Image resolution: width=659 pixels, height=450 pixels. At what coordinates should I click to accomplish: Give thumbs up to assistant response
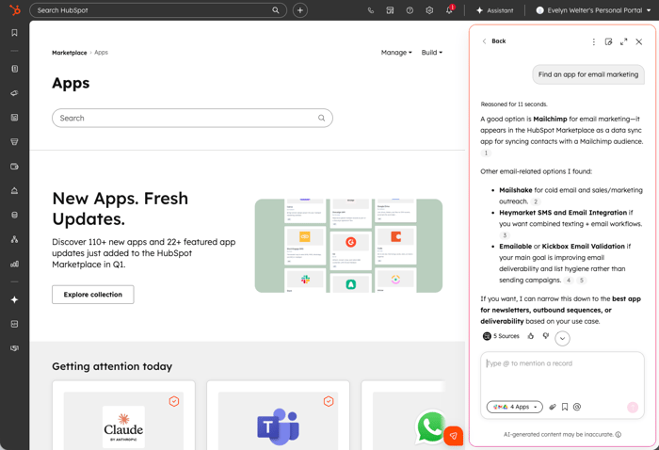click(531, 336)
